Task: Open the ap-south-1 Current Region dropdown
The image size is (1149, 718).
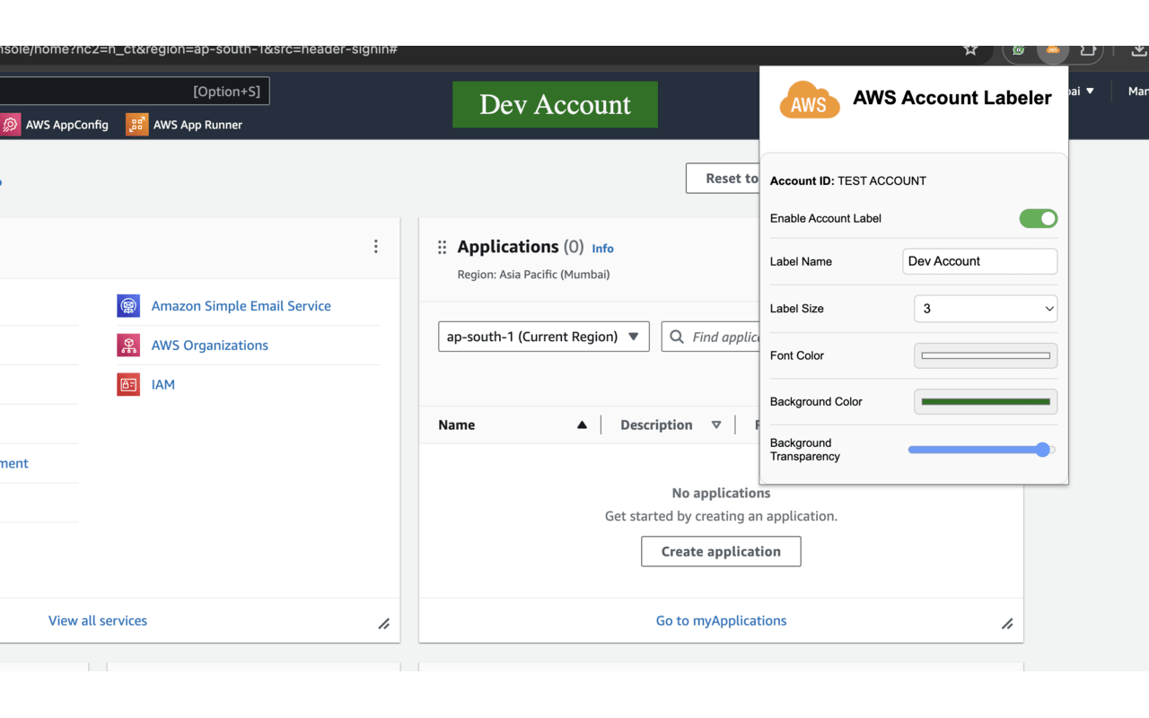Action: pos(543,336)
